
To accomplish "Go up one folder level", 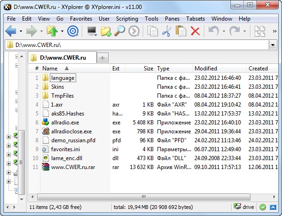I will 52,31.
